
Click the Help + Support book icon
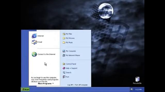(x=64, y=68)
